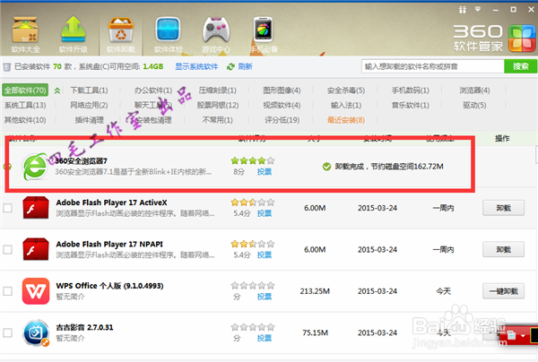Click the uninstall search input field
The image size is (538, 362).
(433, 66)
